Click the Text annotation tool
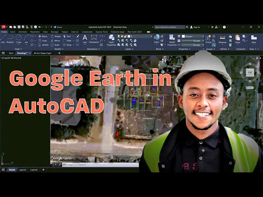 click(x=85, y=39)
